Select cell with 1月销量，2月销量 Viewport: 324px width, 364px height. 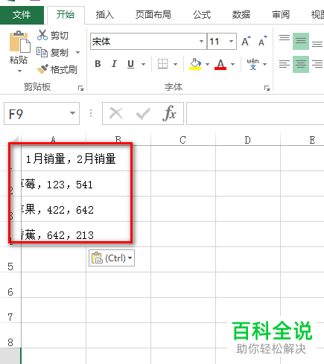54,159
